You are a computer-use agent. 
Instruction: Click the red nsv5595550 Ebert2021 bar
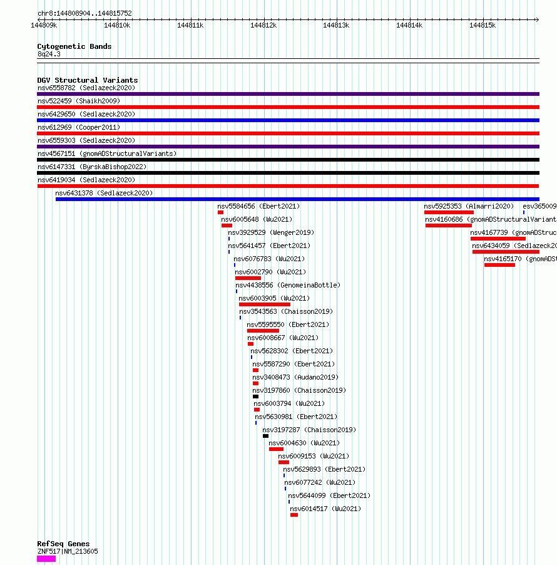click(263, 331)
